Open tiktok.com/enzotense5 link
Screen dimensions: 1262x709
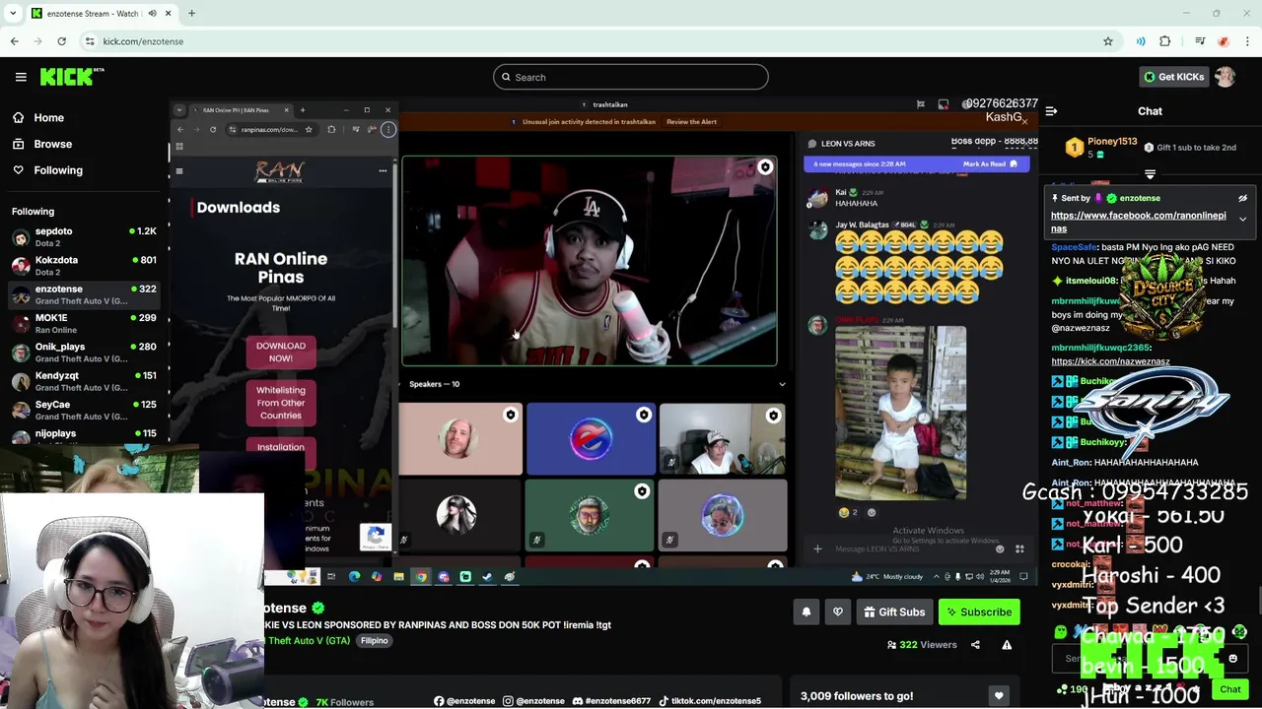tap(709, 701)
